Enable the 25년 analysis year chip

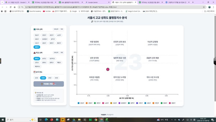point(56,78)
